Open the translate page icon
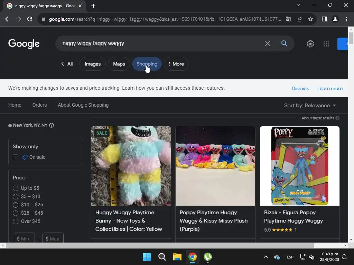The width and height of the screenshot is (354, 265). click(288, 19)
